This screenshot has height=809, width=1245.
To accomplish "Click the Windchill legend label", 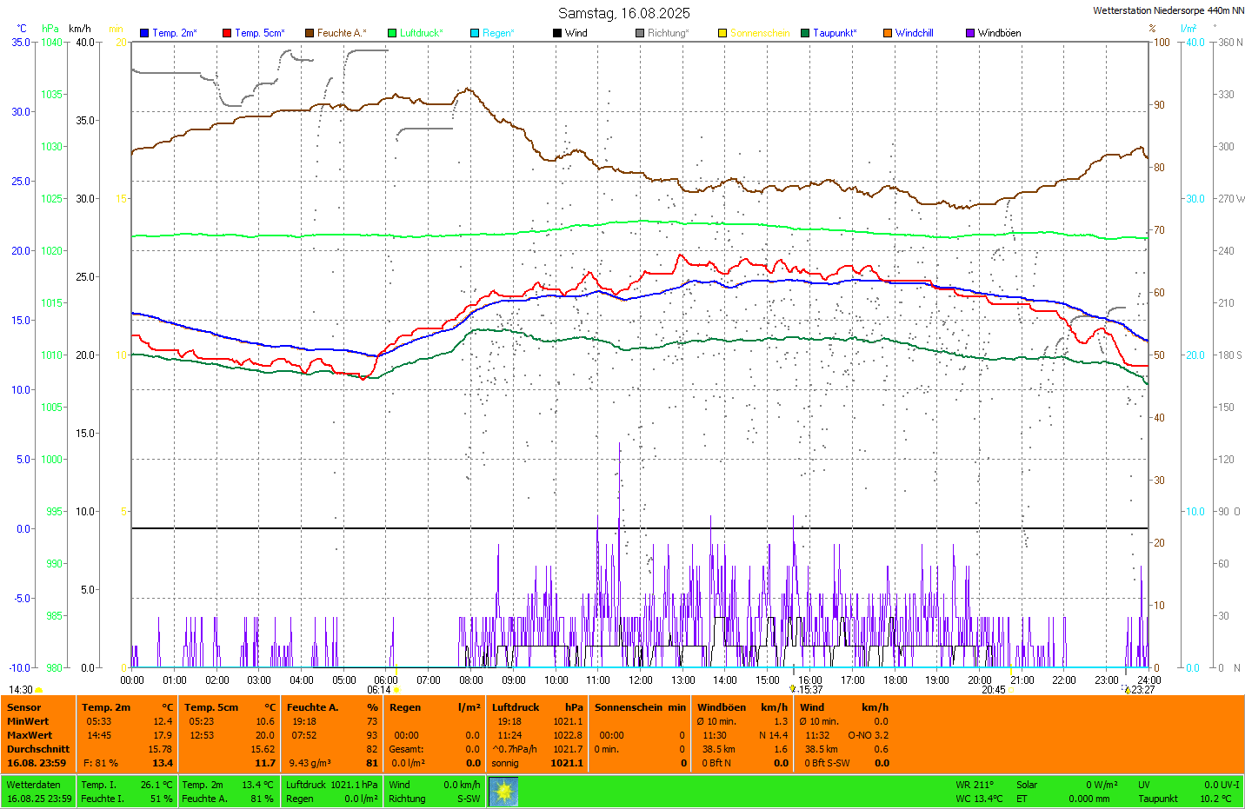I will coord(914,33).
